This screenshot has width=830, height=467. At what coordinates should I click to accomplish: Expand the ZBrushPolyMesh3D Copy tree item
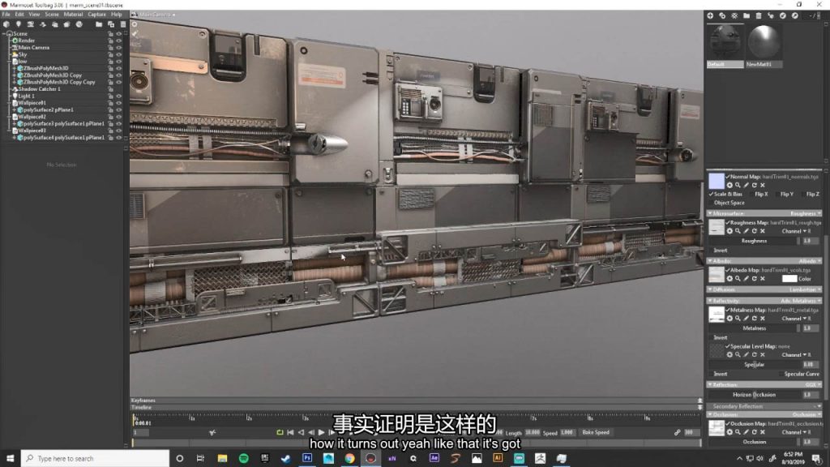14,75
